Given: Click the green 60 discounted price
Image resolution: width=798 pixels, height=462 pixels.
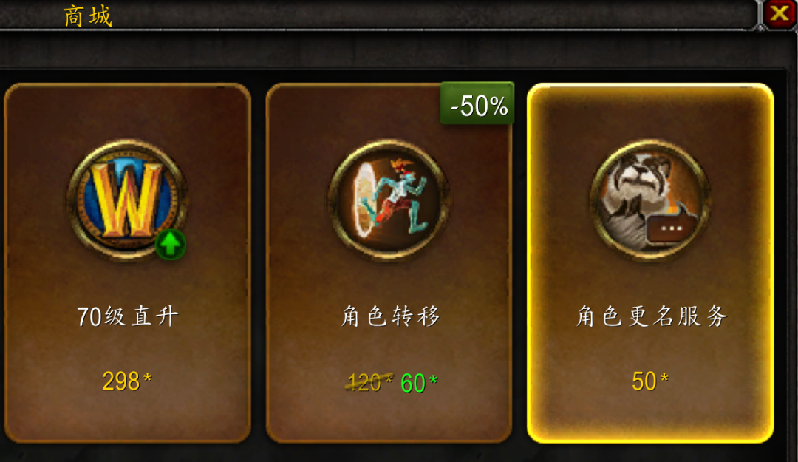Looking at the screenshot, I should click(419, 383).
